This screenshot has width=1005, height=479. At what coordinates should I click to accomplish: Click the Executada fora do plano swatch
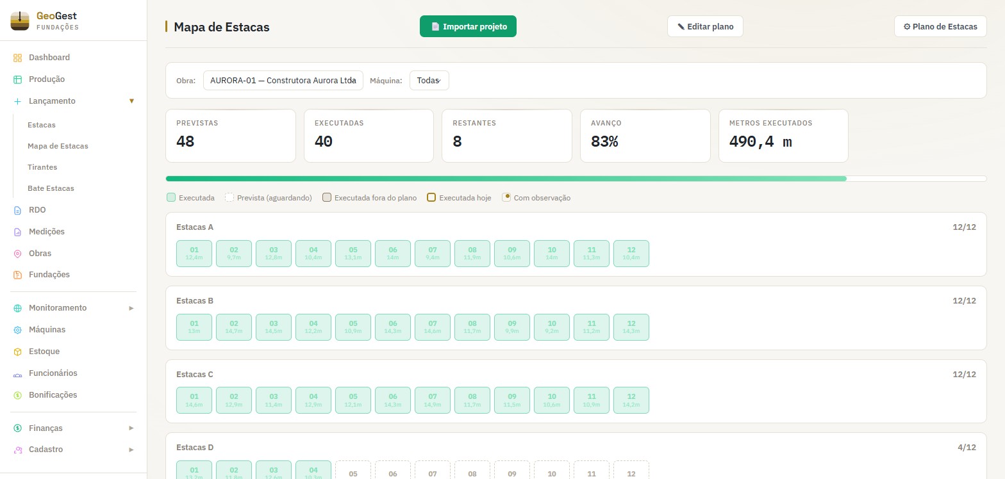pyautogui.click(x=327, y=198)
